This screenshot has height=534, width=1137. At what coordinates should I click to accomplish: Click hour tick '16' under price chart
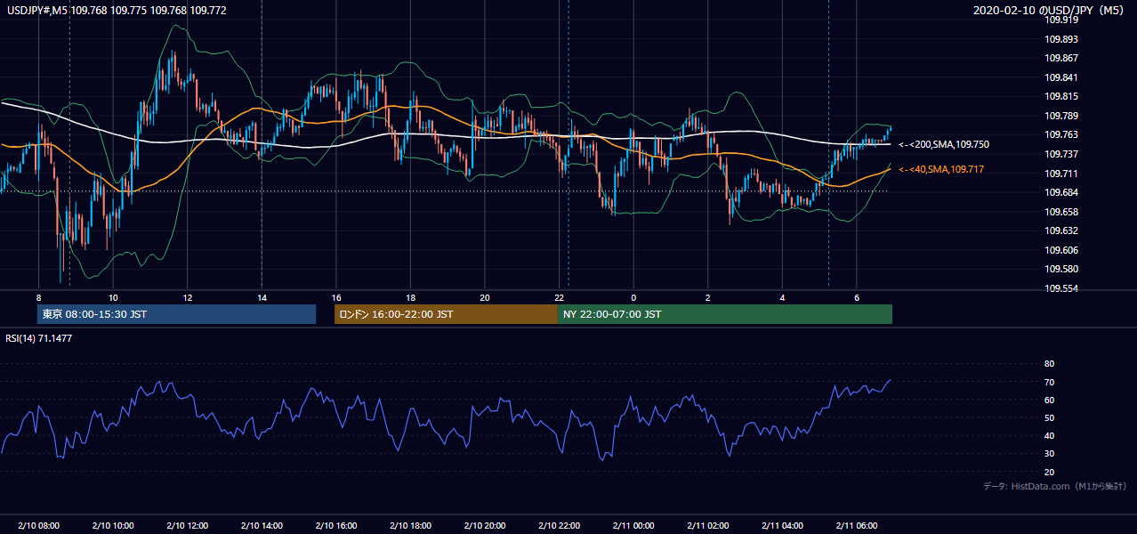[x=336, y=297]
